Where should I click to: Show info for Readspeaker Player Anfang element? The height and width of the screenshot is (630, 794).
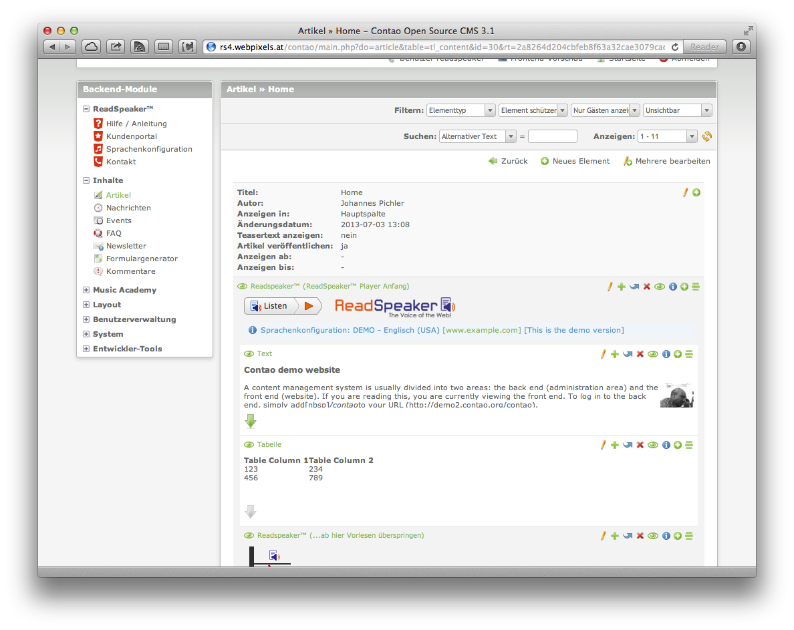pos(672,287)
